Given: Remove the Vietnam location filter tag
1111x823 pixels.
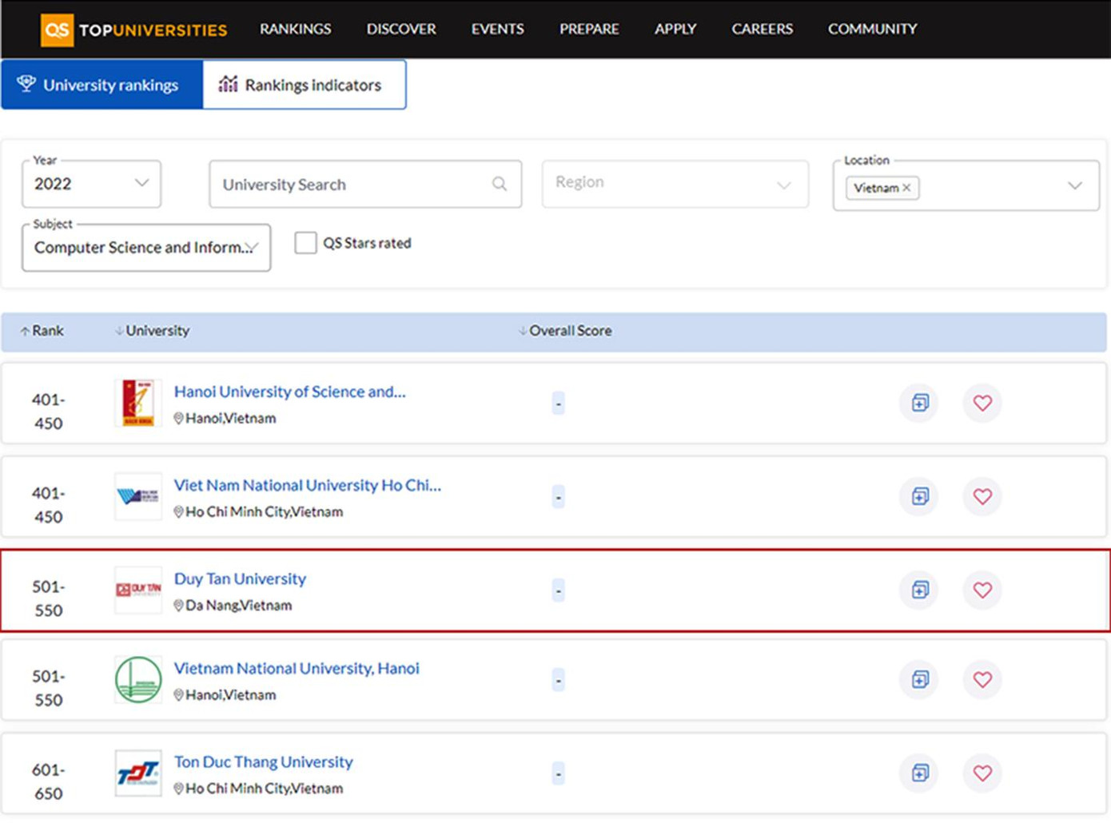Looking at the screenshot, I should click(906, 188).
